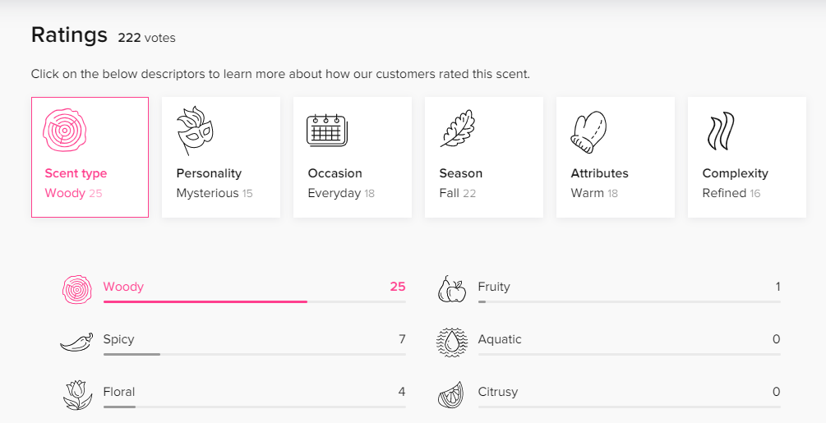
Task: Click the Woody label in the ratings list
Action: [123, 287]
